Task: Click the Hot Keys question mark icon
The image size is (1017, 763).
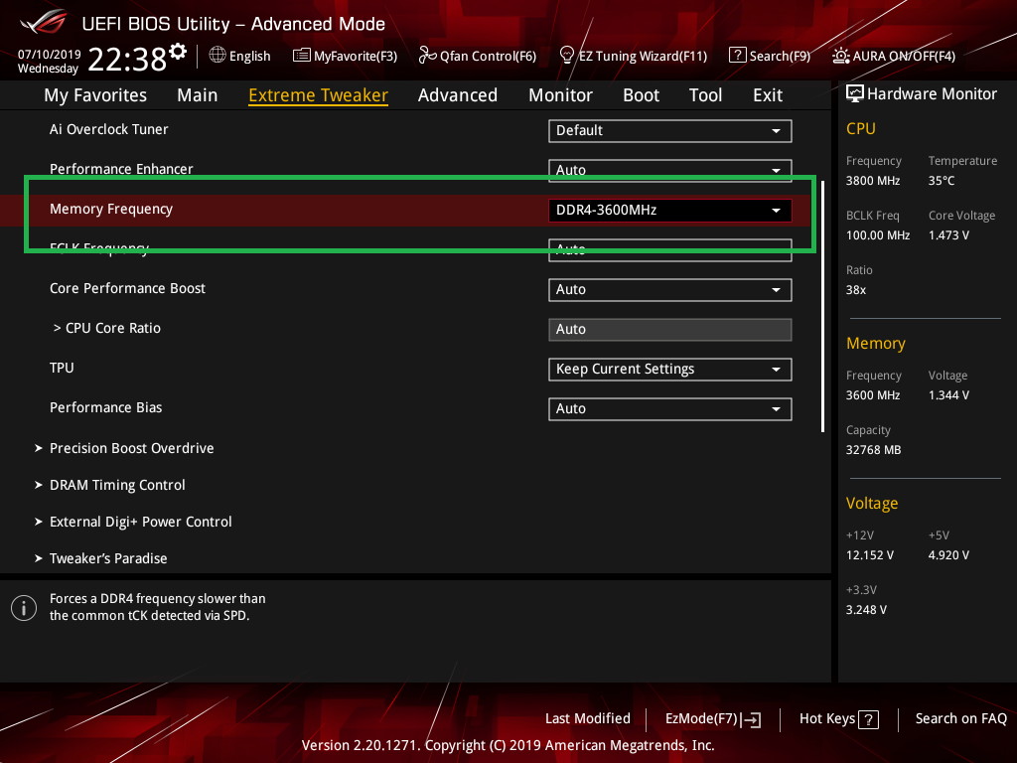Action: point(868,719)
